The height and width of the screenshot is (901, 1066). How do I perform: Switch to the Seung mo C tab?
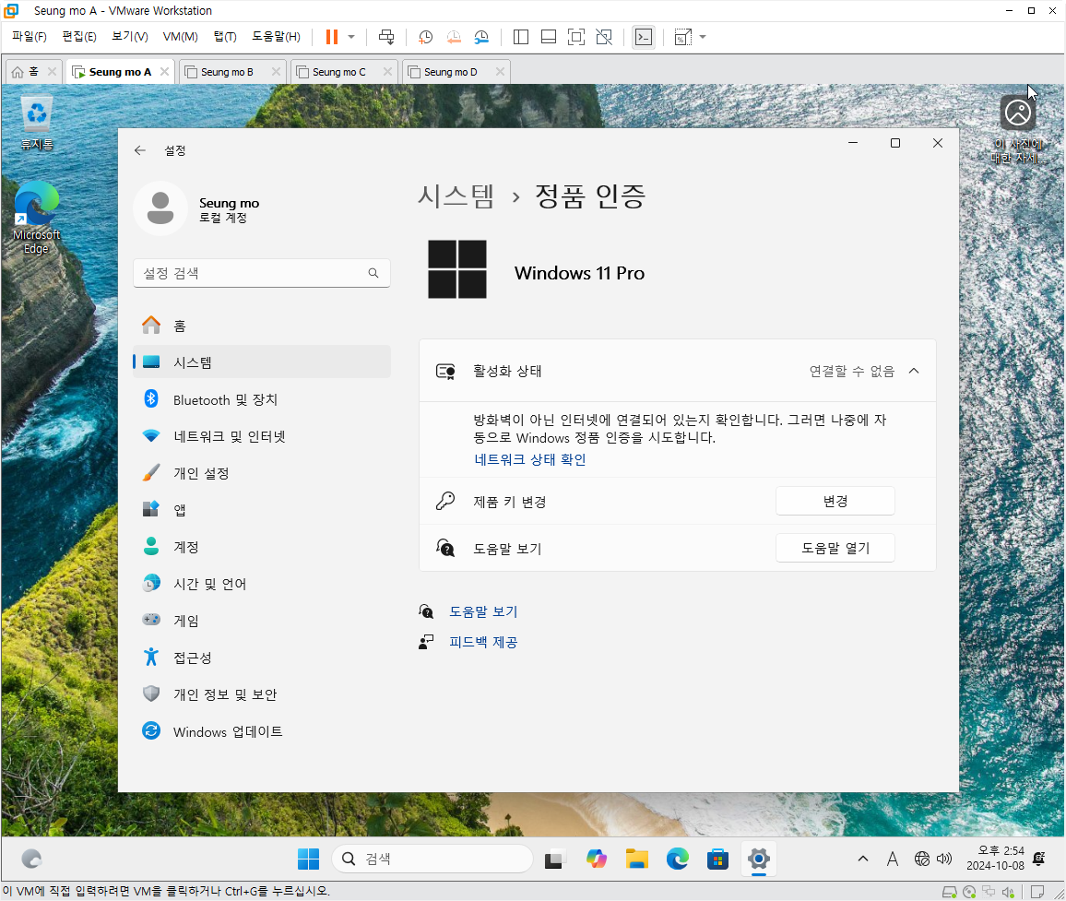338,72
